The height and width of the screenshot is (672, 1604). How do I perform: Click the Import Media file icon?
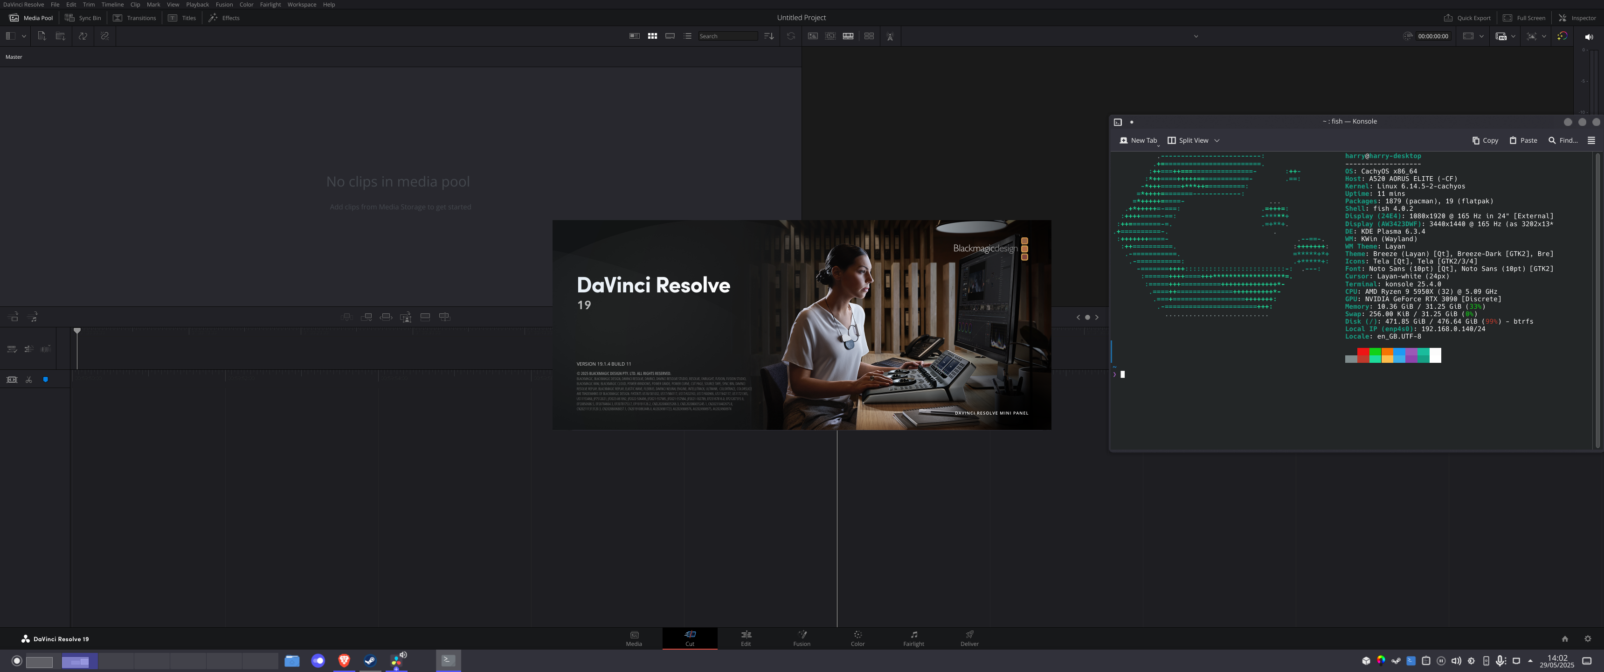tap(41, 36)
